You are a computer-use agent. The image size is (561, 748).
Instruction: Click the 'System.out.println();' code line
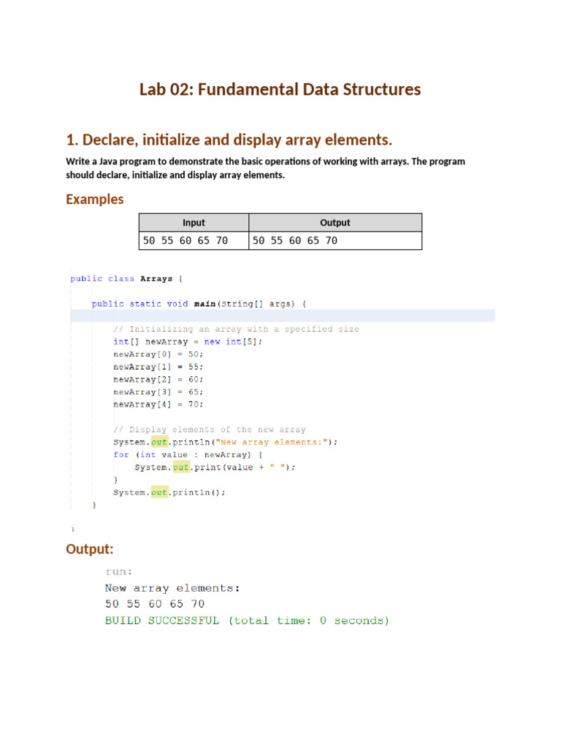pos(169,492)
